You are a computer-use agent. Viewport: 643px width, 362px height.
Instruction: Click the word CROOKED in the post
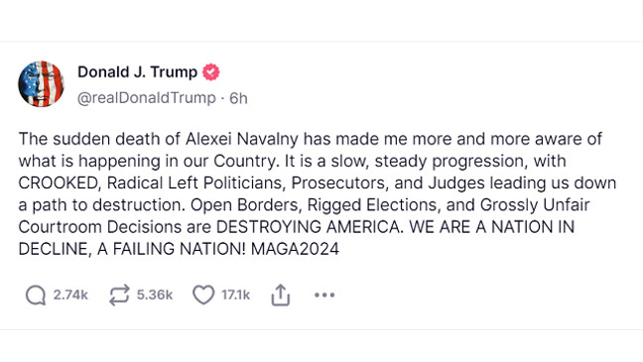60,183
